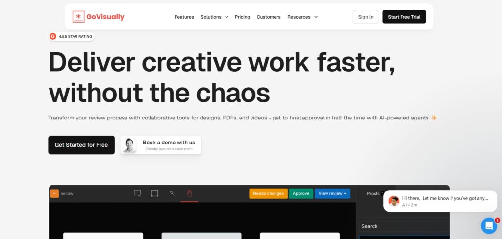Screen dimensions: 502x239
Task: Switch to the Proofs tab
Action: [373, 193]
